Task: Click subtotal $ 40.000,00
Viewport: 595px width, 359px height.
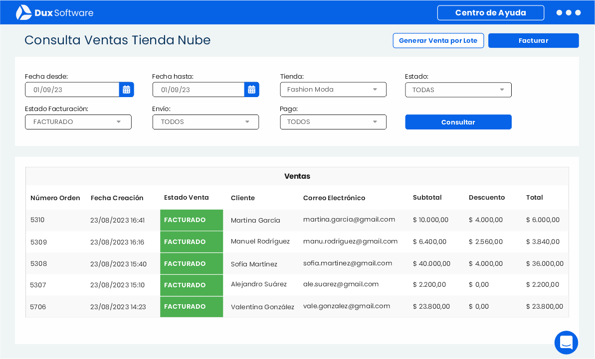Action: pos(431,263)
